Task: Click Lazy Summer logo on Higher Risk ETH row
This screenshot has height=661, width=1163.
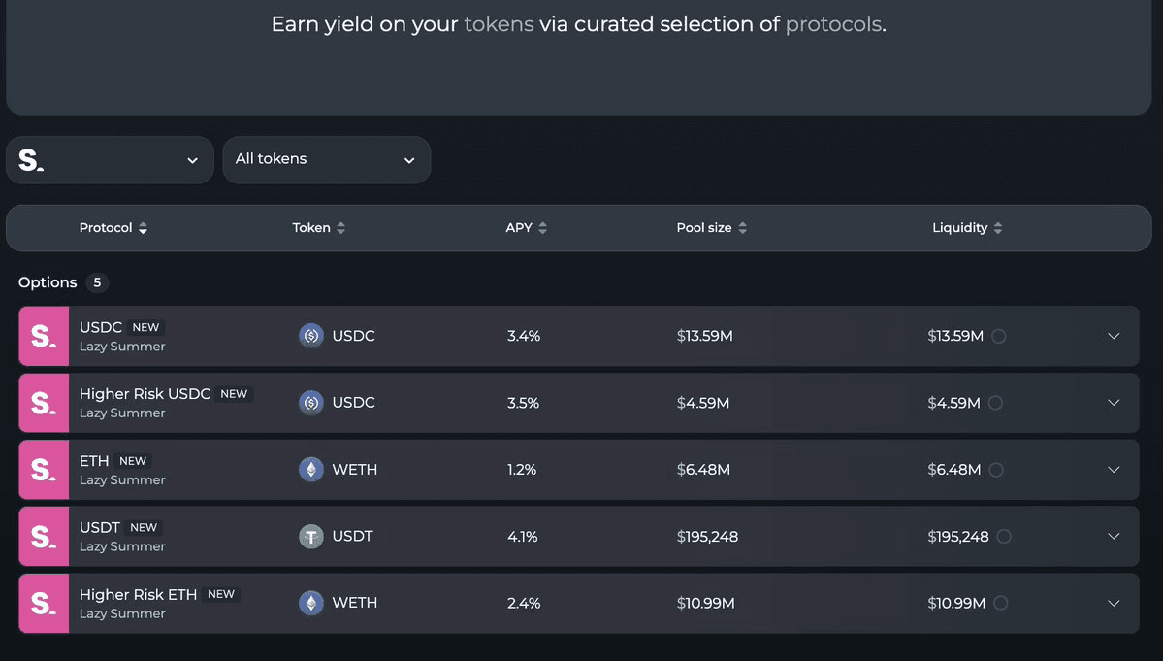Action: coord(44,604)
